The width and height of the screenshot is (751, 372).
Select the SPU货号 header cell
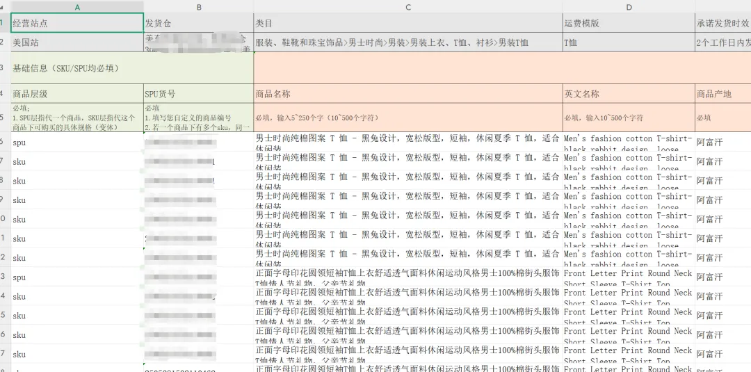tap(199, 94)
